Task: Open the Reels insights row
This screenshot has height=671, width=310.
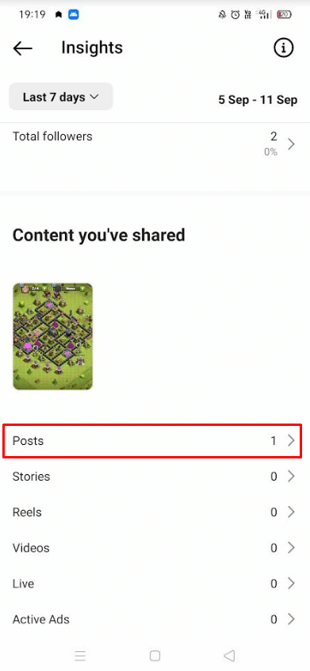Action: click(x=155, y=512)
